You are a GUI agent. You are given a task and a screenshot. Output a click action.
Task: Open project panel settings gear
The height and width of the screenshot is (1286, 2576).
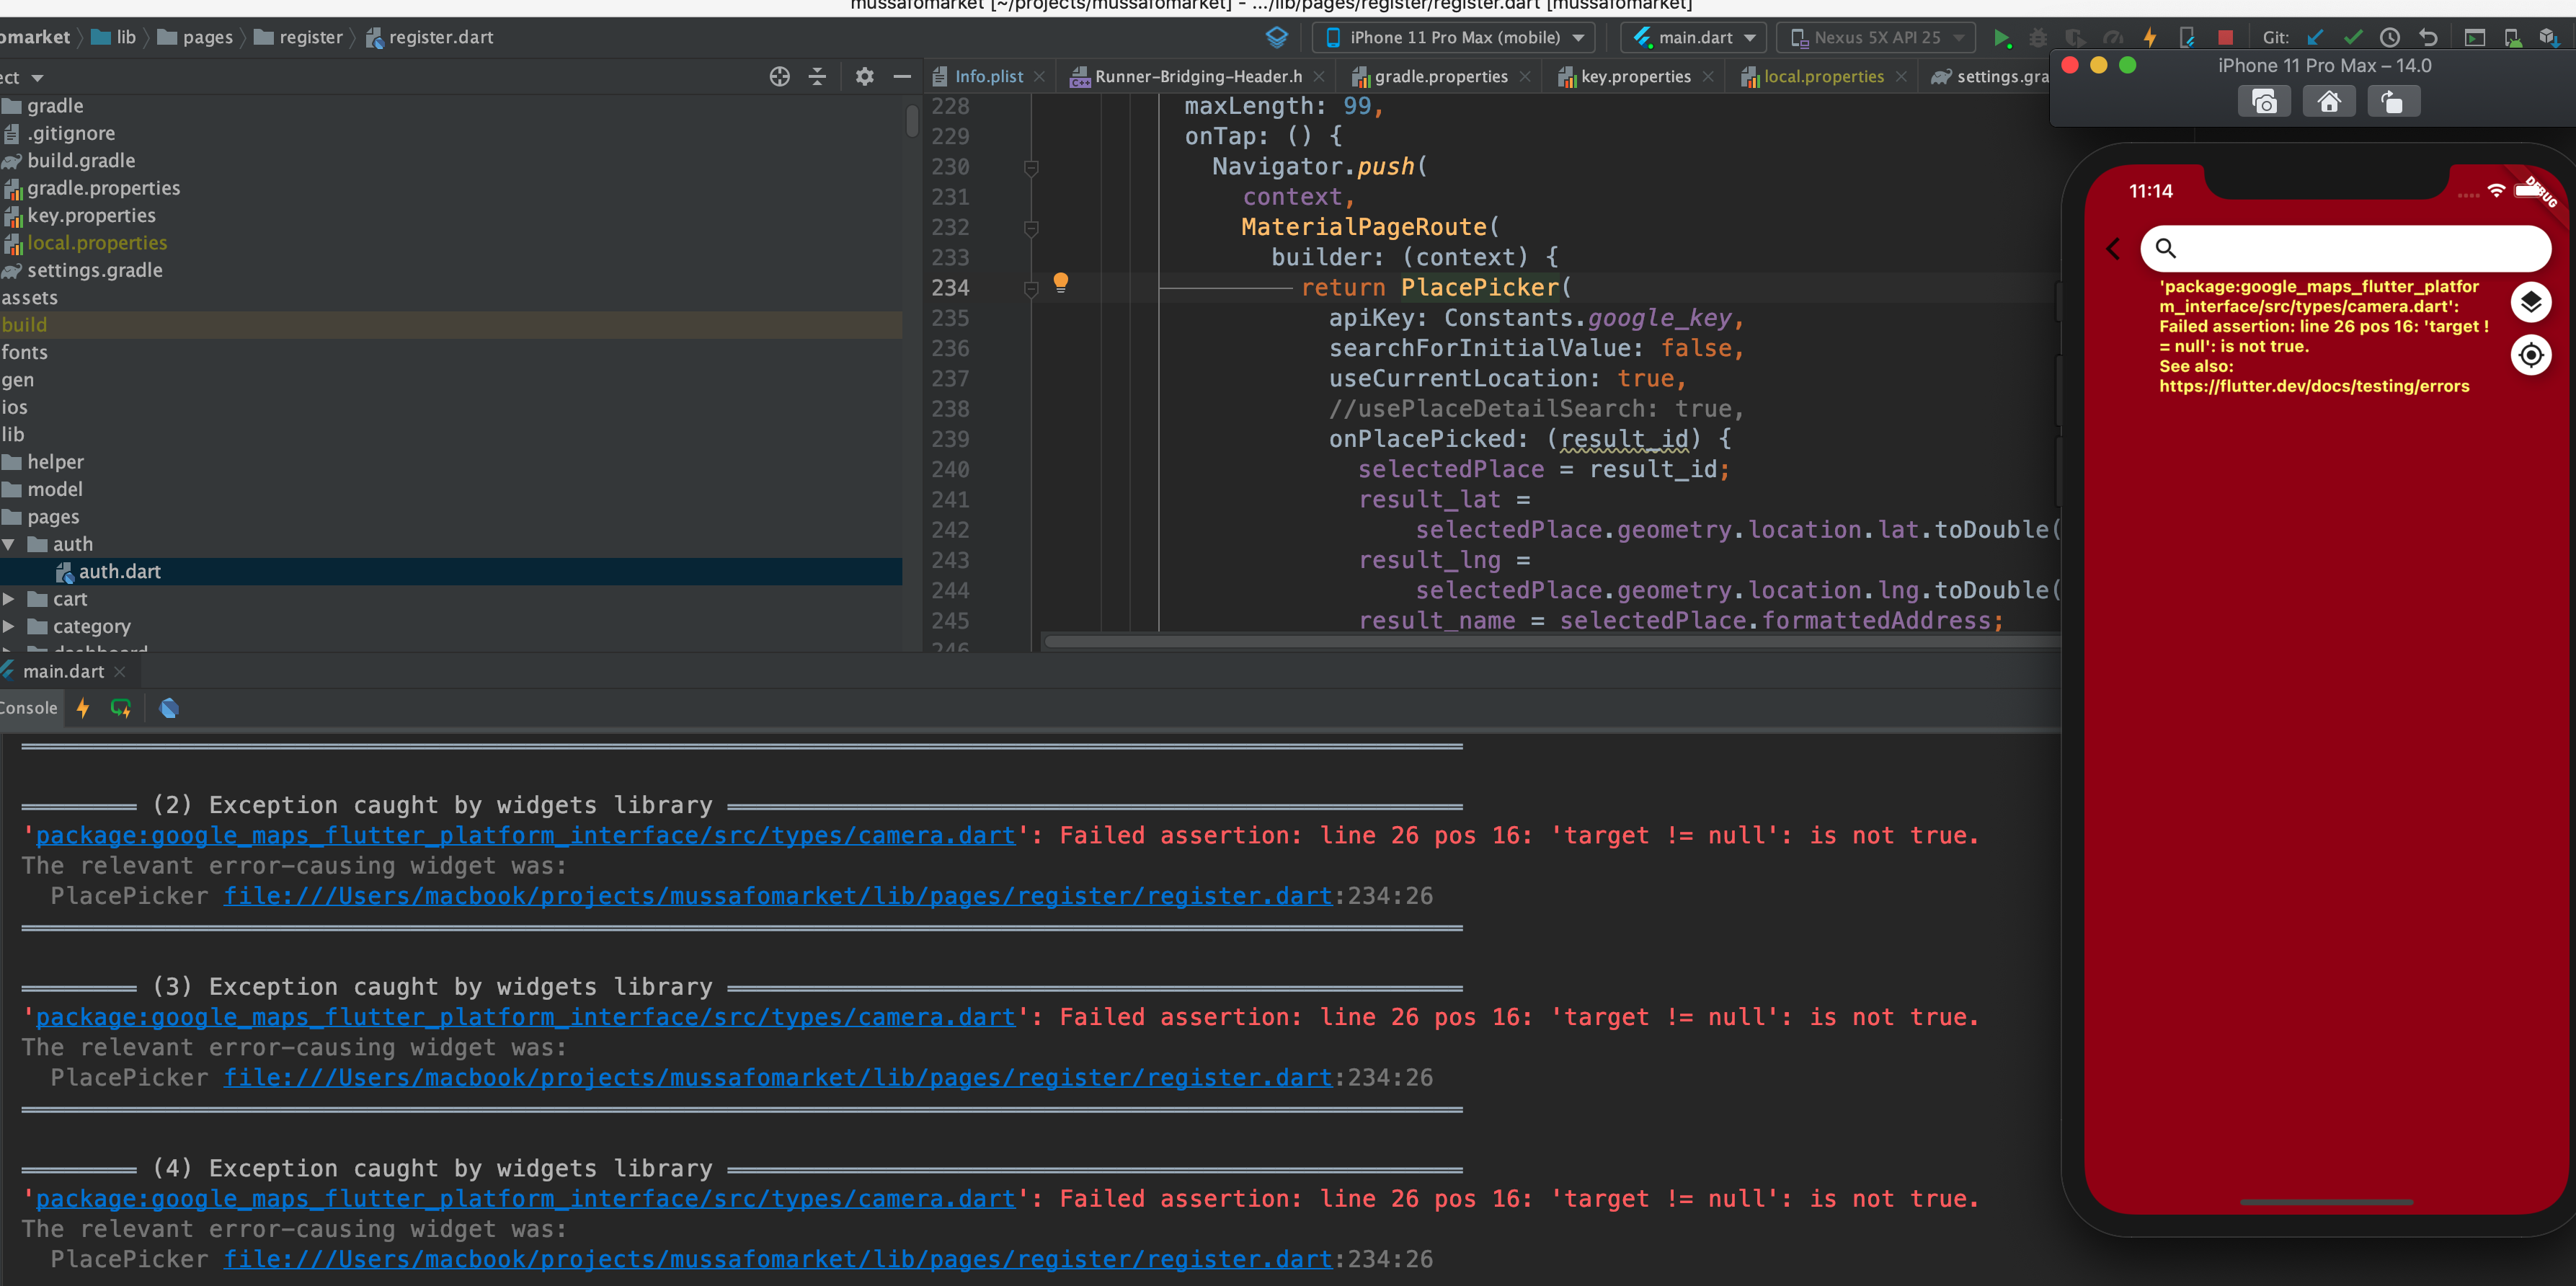(865, 77)
